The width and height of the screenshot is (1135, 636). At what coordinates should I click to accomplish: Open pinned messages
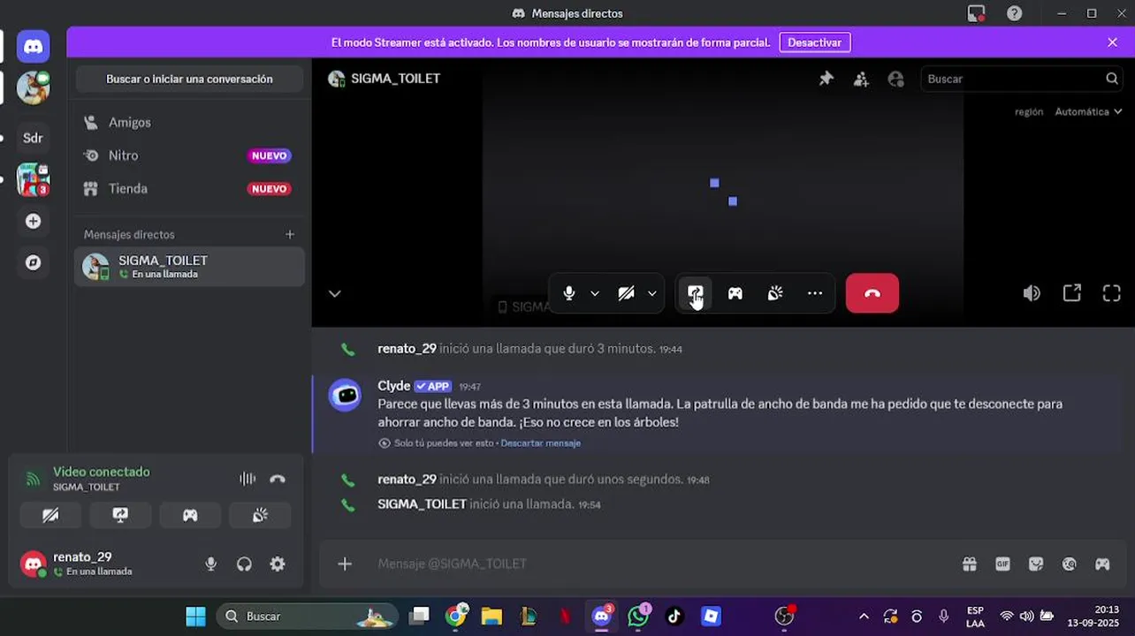point(826,79)
